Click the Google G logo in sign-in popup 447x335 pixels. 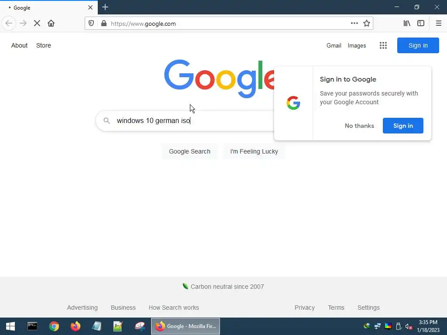293,103
